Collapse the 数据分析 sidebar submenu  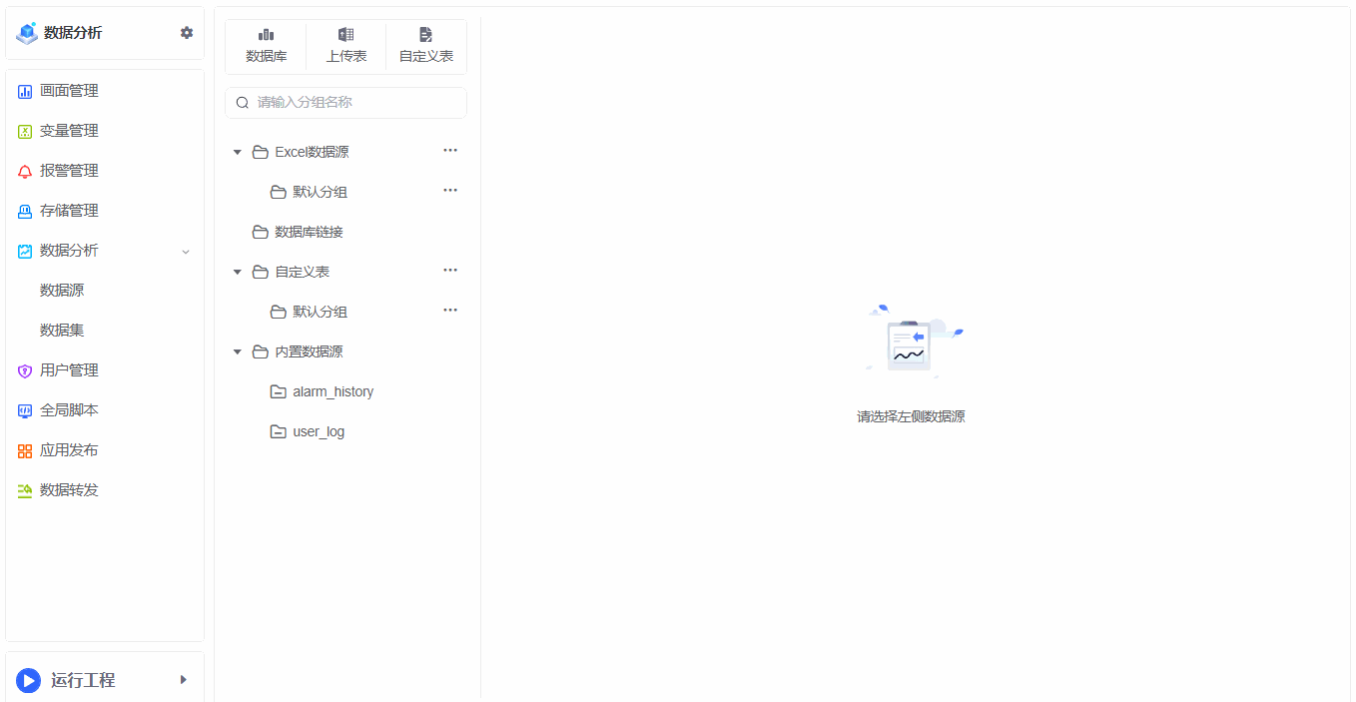click(x=185, y=251)
